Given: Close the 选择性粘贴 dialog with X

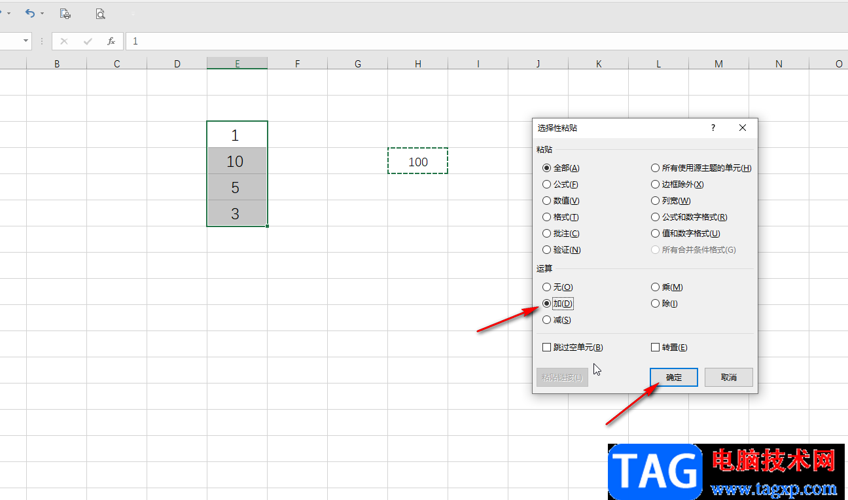Looking at the screenshot, I should [x=743, y=128].
